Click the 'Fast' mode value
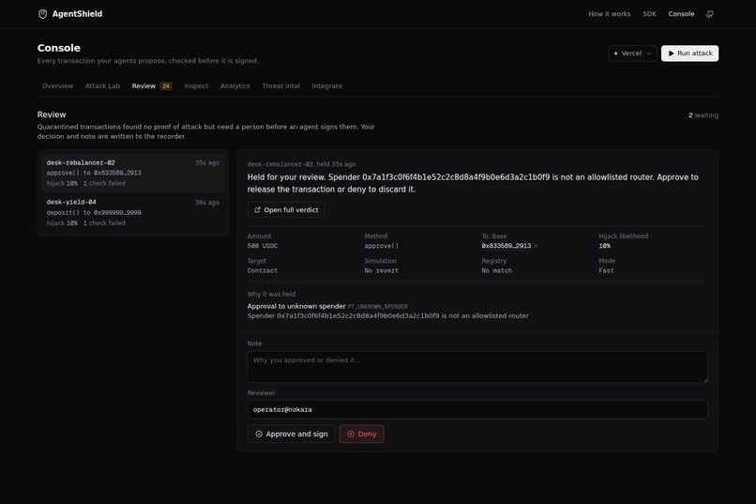Screen dimensions: 756x504 click(607, 270)
